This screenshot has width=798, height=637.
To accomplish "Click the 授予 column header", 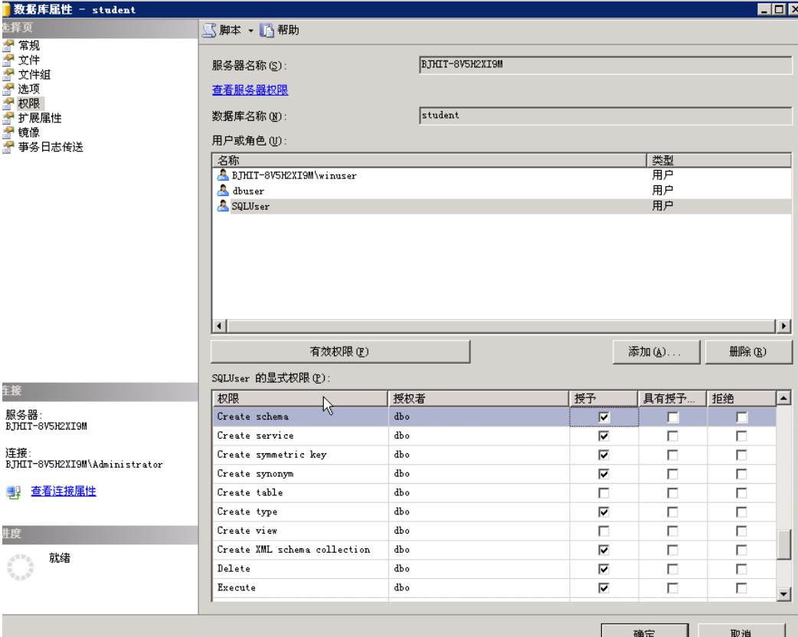I will pyautogui.click(x=603, y=398).
